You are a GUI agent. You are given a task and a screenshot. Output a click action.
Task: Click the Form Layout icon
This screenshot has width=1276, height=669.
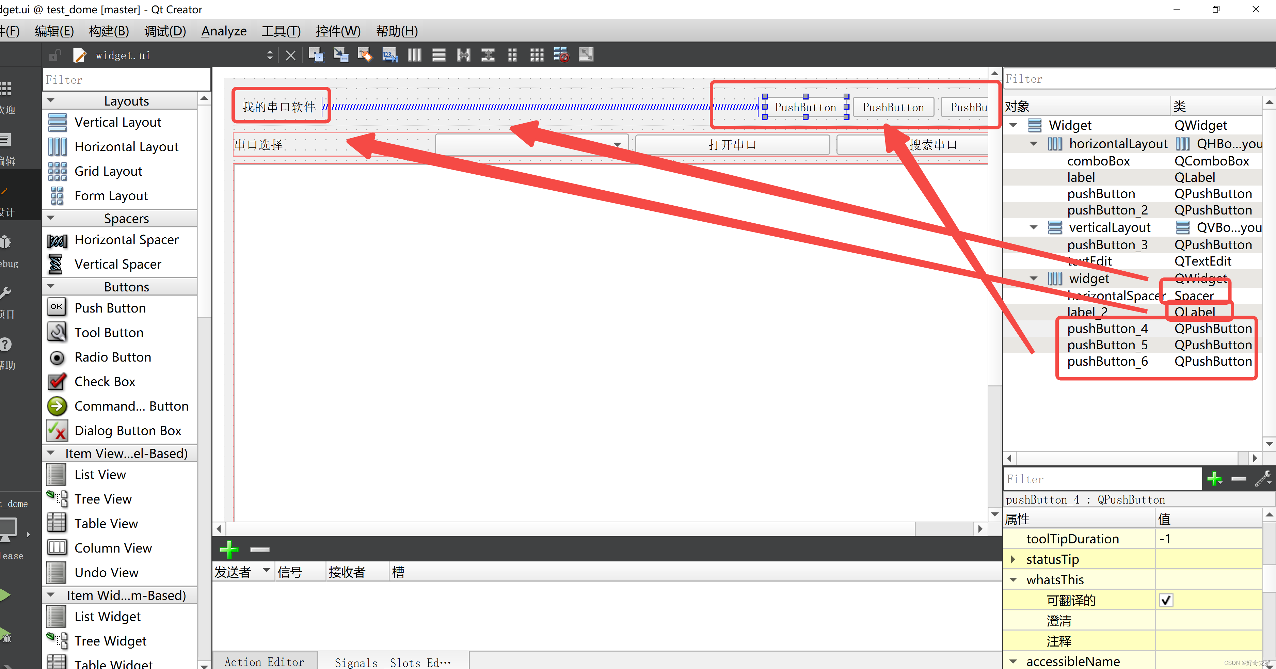coord(57,196)
